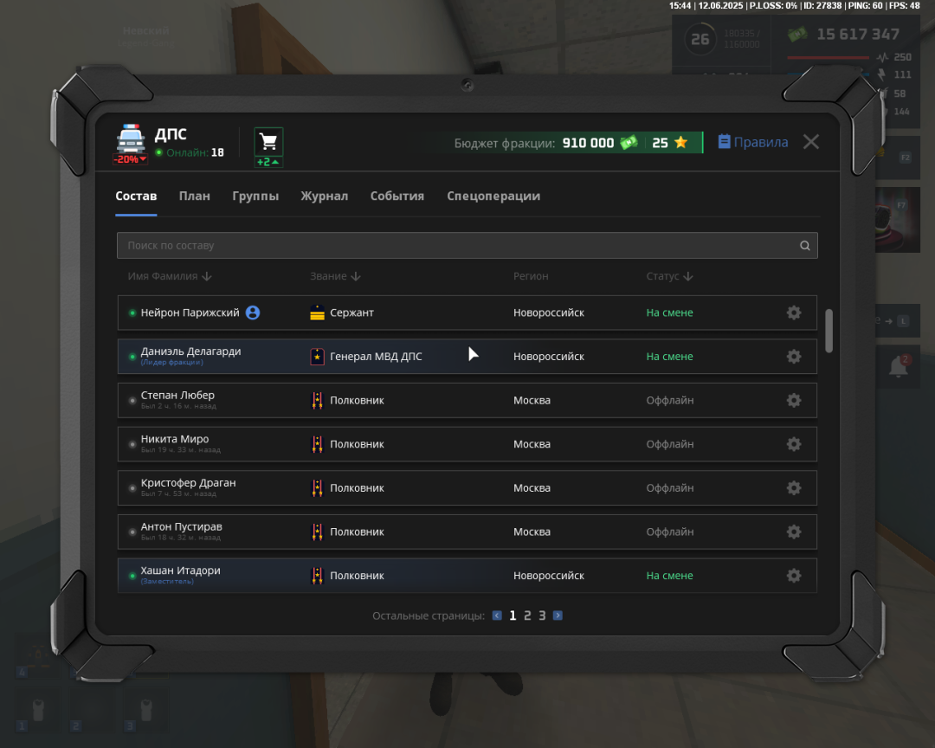Click the roster list scrollbar

(x=829, y=331)
